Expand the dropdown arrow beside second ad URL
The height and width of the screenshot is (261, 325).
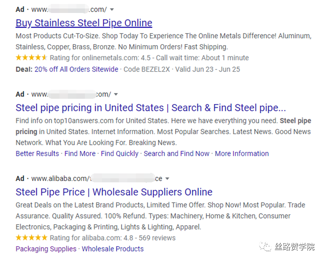[116, 94]
